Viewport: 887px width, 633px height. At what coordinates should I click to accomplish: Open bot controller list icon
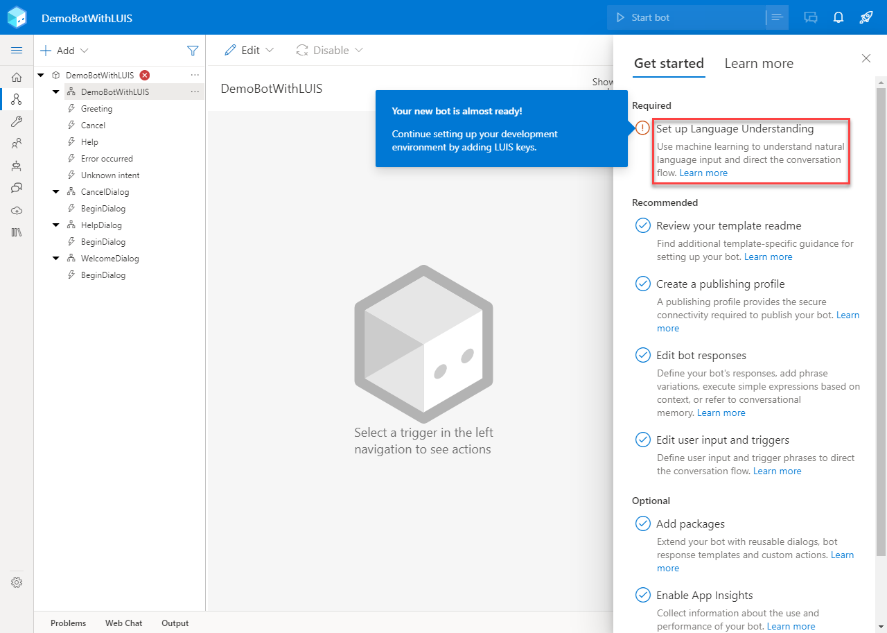click(x=778, y=17)
